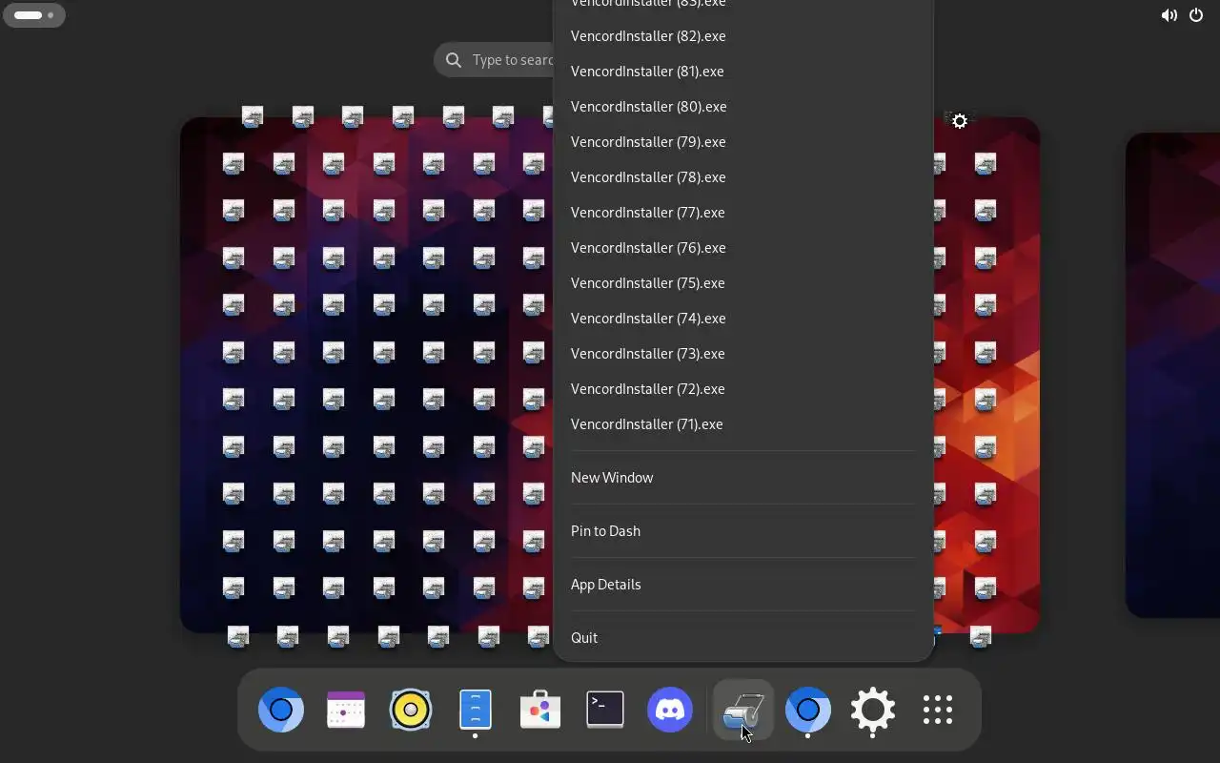The width and height of the screenshot is (1220, 763).
Task: Pick VencordInstaller (74).exe from the list
Action: 742,319
